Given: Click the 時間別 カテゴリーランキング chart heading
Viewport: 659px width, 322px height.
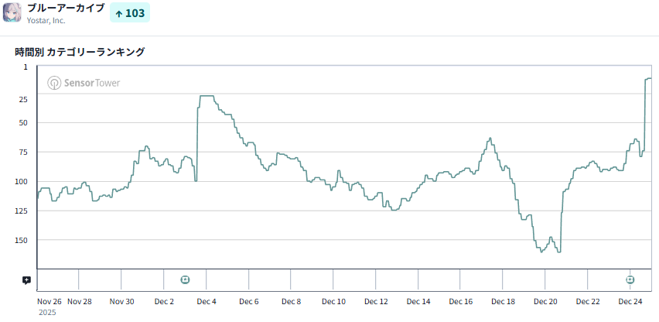Looking at the screenshot, I should coord(80,52).
